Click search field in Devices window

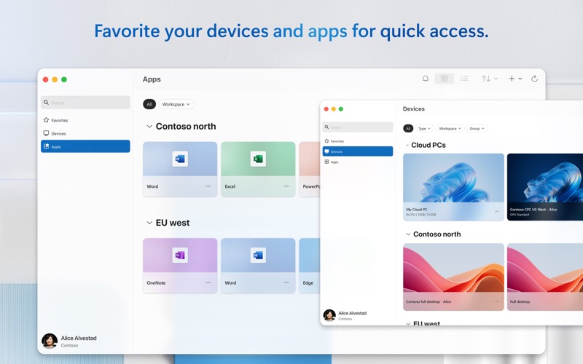(x=358, y=127)
